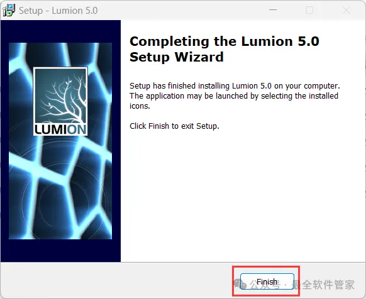Close the Setup wizard window
Image resolution: width=366 pixels, height=299 pixels.
pyautogui.click(x=347, y=10)
